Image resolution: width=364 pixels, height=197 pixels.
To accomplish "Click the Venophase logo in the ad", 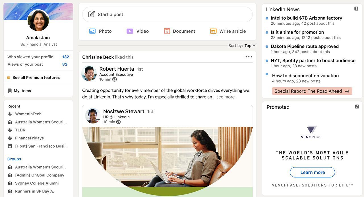I will click(x=312, y=132).
